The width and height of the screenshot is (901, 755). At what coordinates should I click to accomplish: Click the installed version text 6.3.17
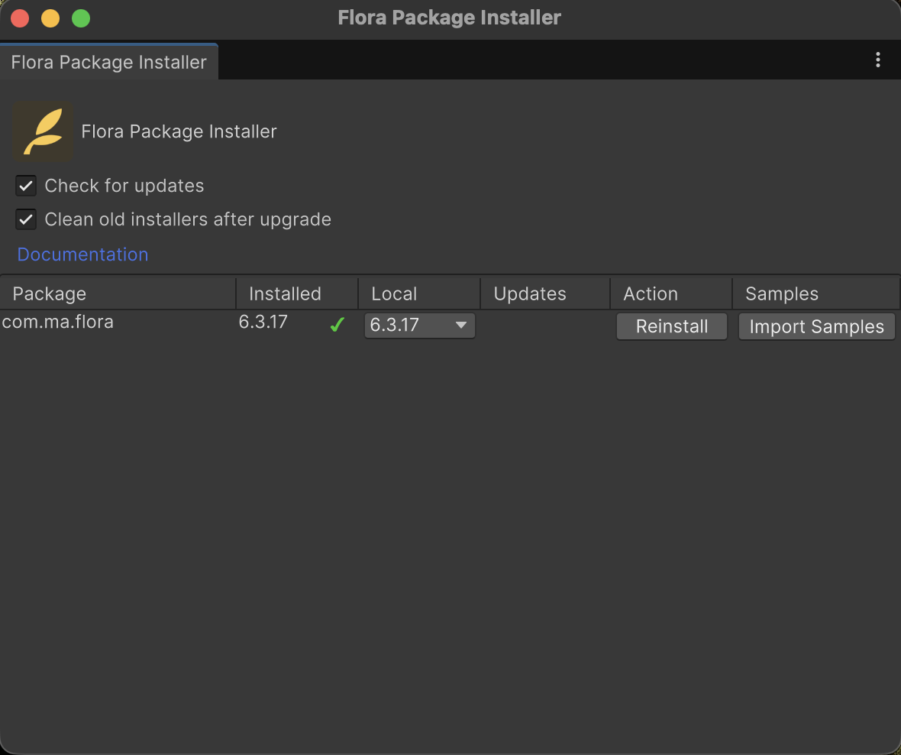[x=263, y=322]
